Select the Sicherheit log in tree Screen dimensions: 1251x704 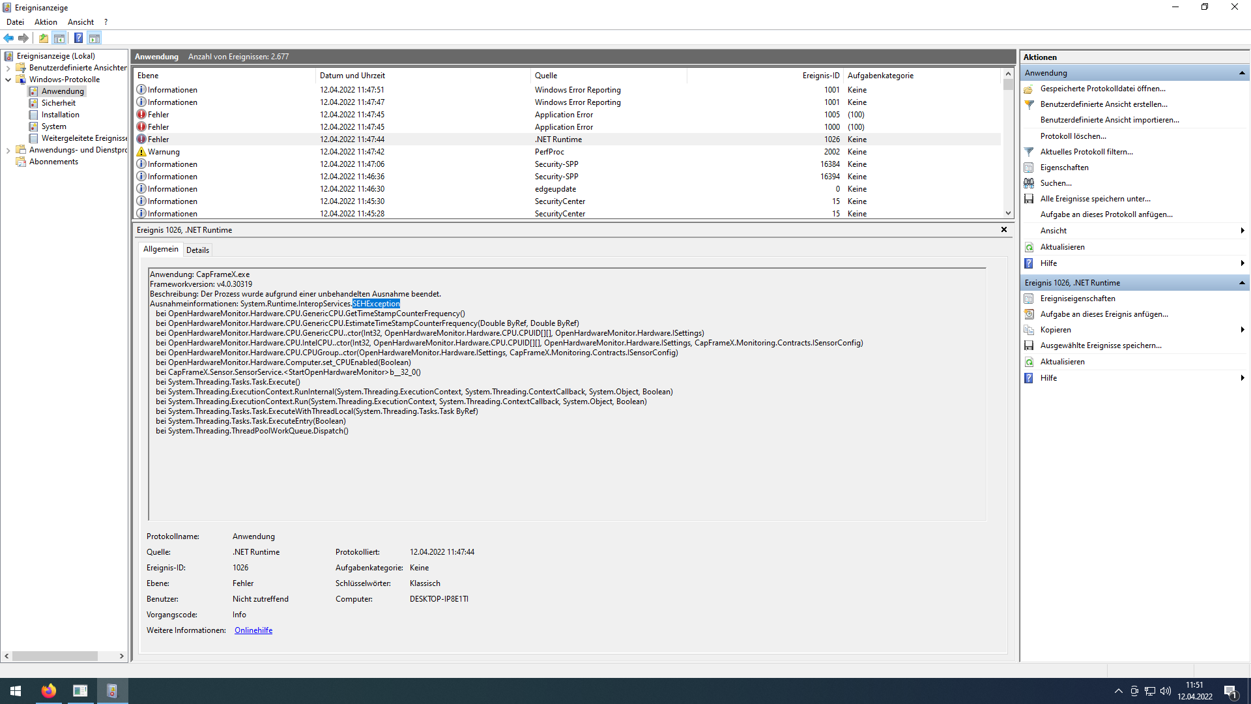pos(58,103)
